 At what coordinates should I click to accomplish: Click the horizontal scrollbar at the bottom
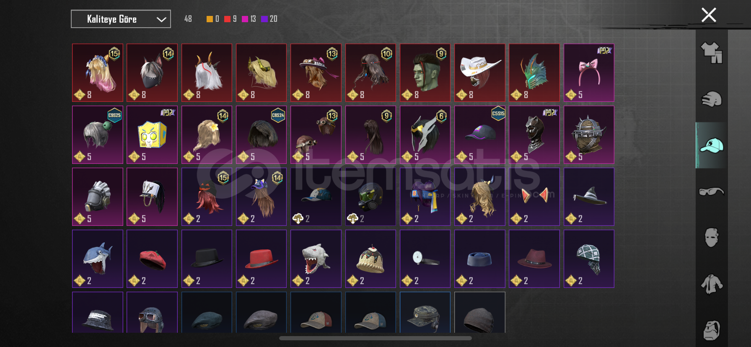(375, 338)
